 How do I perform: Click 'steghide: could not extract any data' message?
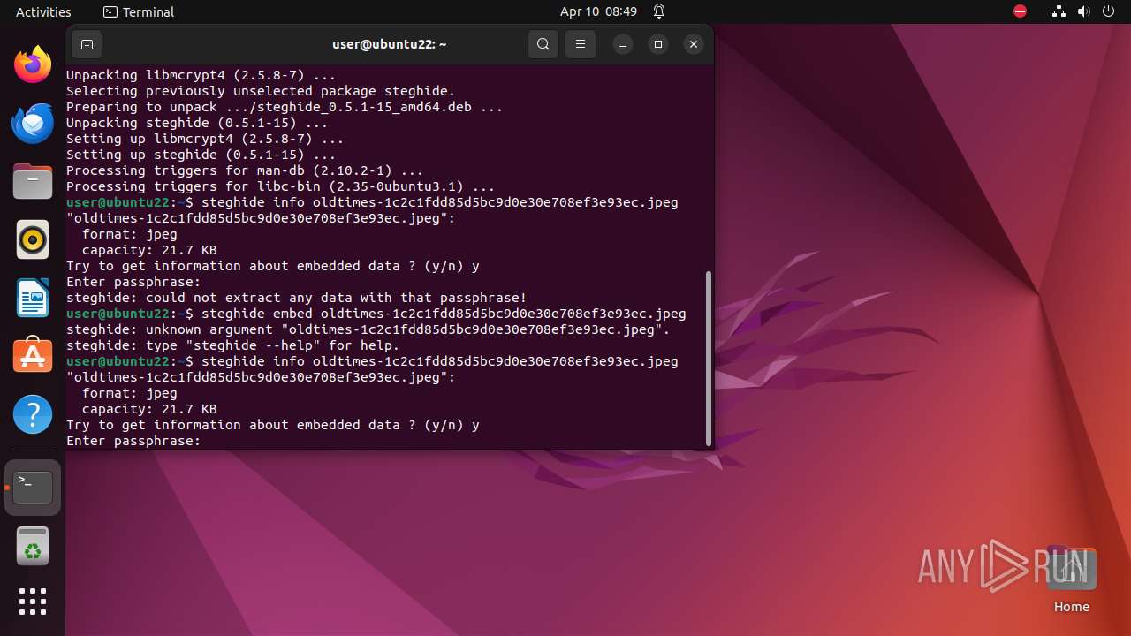pos(296,298)
